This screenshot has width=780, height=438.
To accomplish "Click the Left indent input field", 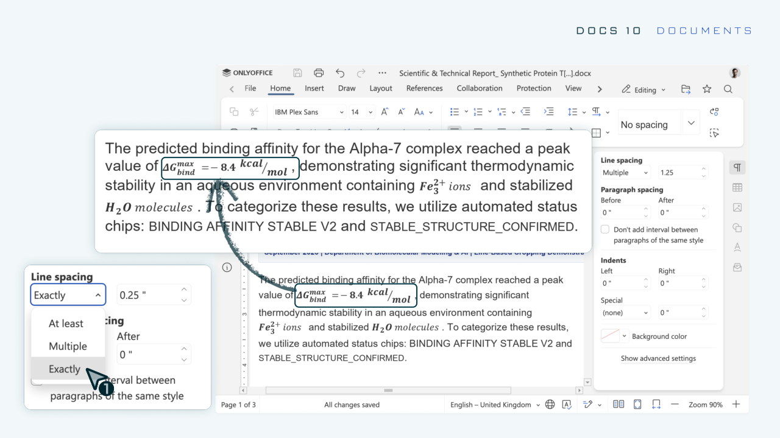I will [626, 283].
